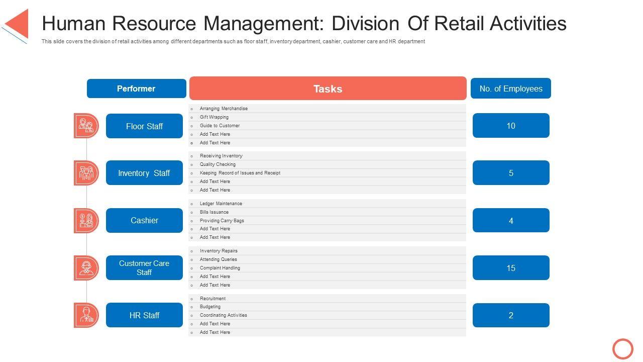The height and width of the screenshot is (362, 643).
Task: Click the Inventory Staff group icon
Action: 86,173
